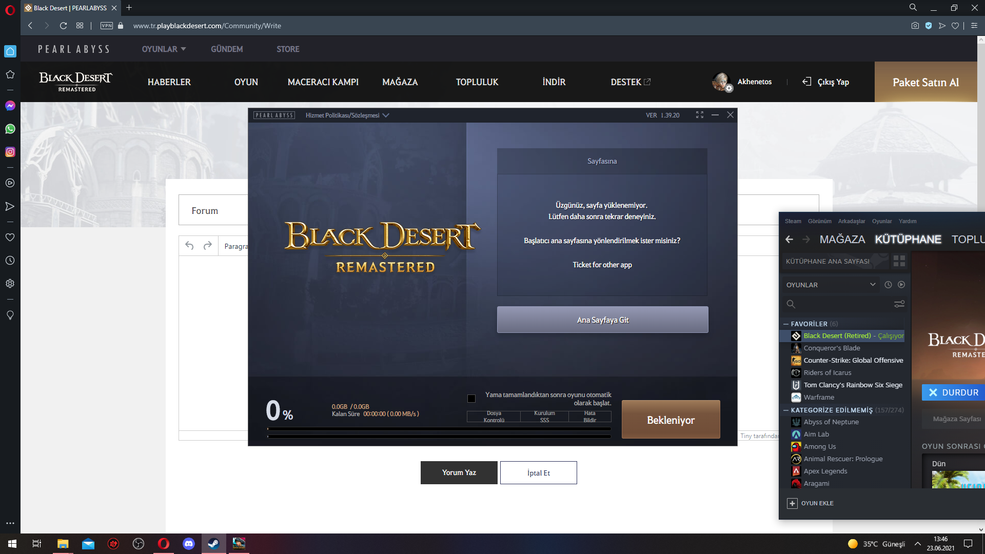Click the Steam DURDUR button
The image size is (985, 554).
(954, 392)
